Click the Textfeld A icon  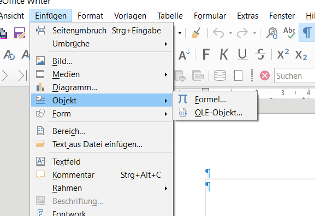click(40, 161)
